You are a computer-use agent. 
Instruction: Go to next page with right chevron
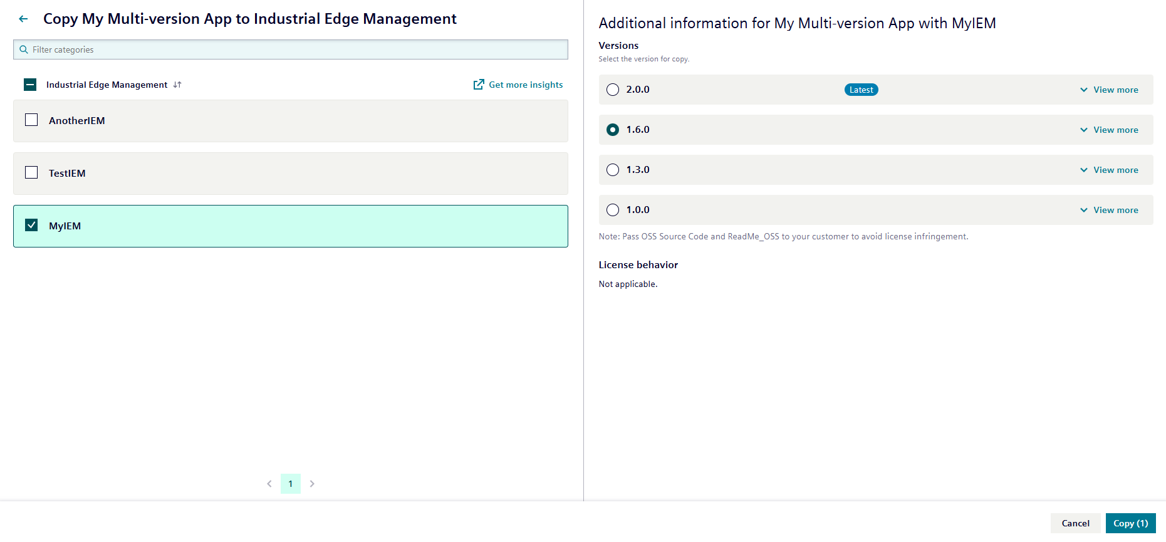coord(312,484)
